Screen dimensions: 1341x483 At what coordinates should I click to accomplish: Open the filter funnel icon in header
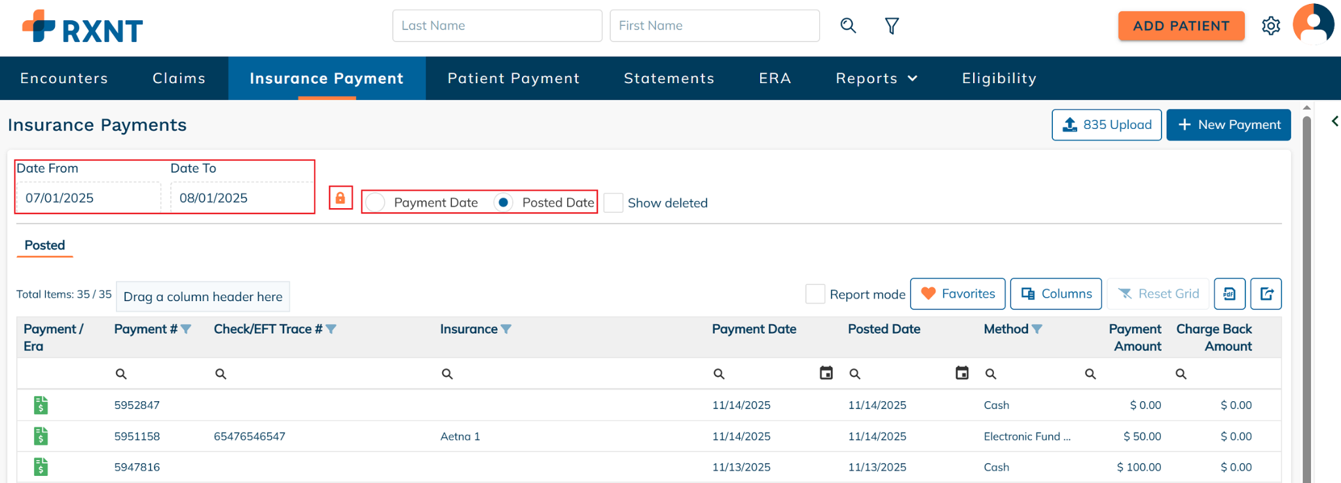(x=891, y=26)
